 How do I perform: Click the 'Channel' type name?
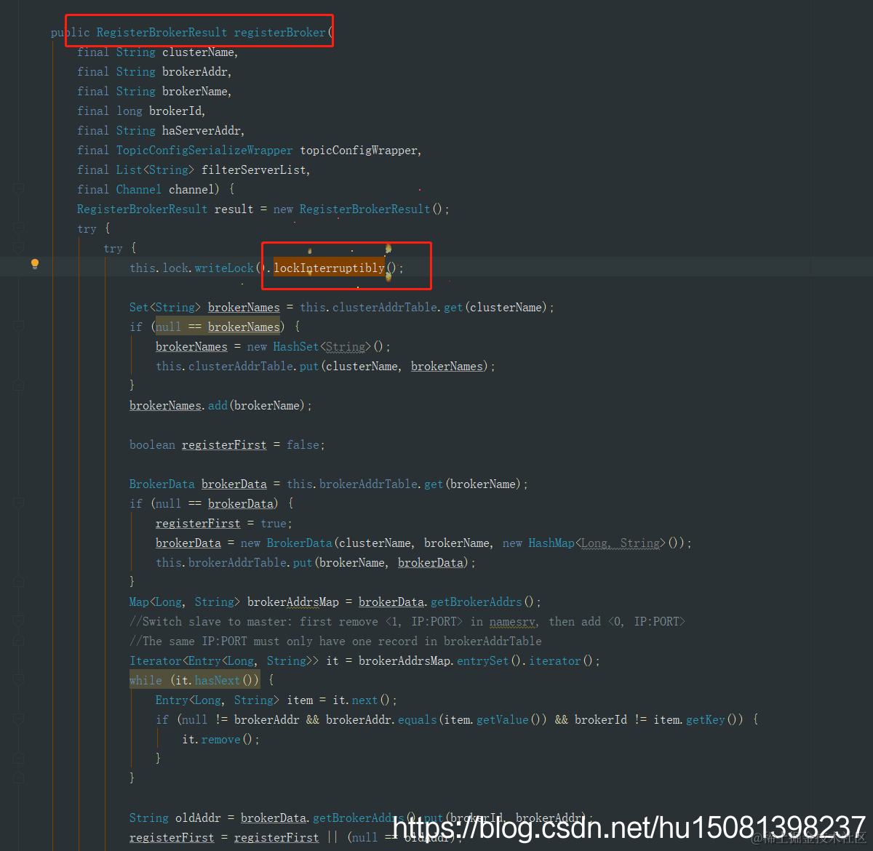[139, 189]
